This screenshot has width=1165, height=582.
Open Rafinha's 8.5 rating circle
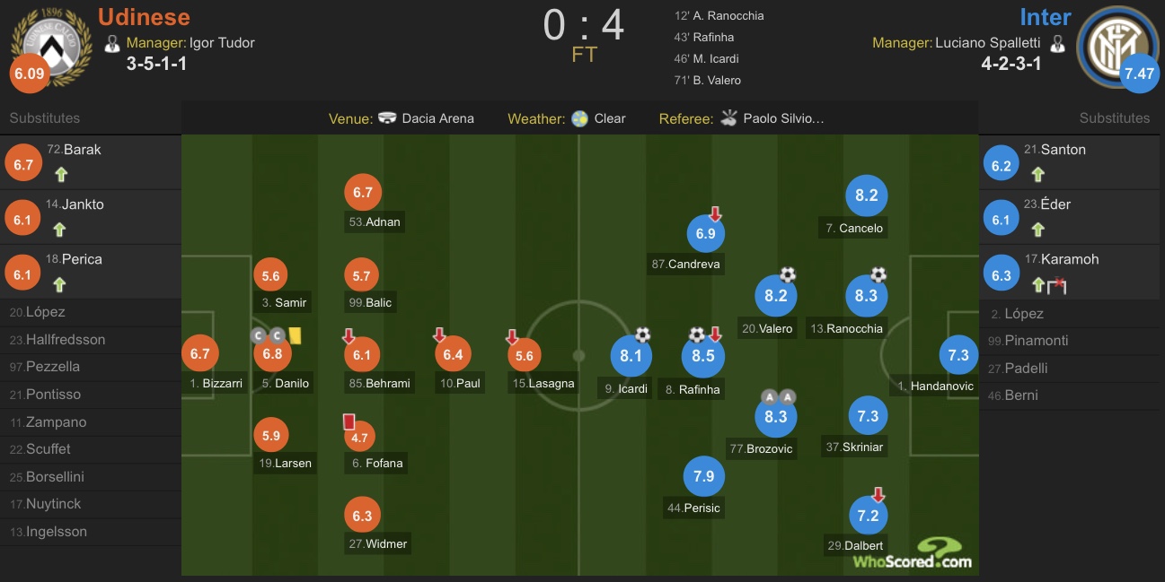tap(703, 356)
